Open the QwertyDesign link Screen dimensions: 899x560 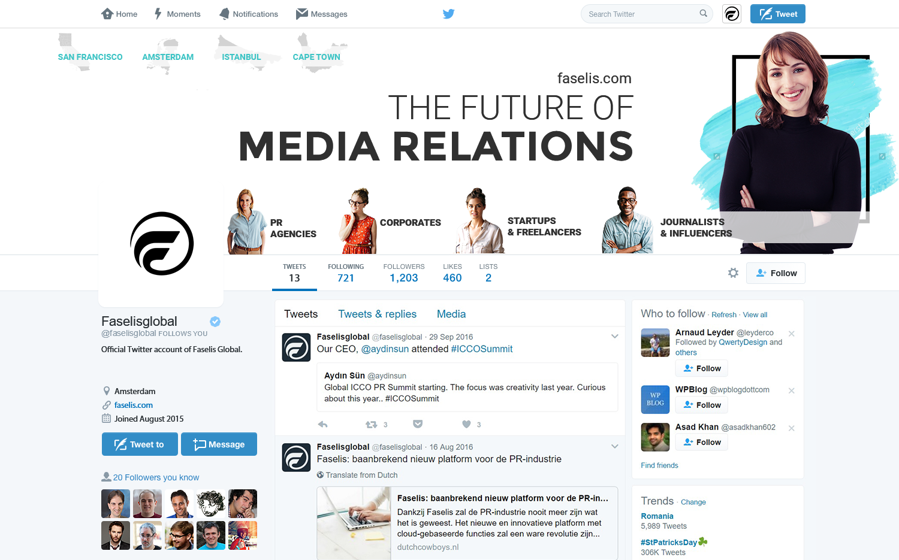(743, 343)
